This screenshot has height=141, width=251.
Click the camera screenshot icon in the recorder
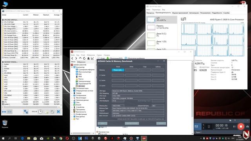coord(247,127)
